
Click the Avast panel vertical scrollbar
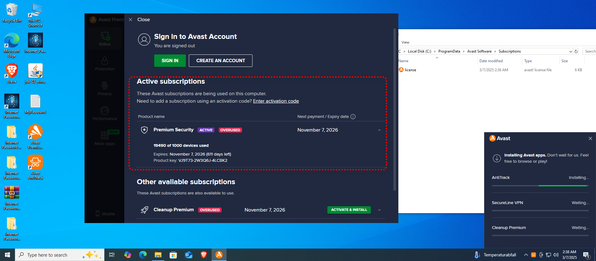click(395, 110)
